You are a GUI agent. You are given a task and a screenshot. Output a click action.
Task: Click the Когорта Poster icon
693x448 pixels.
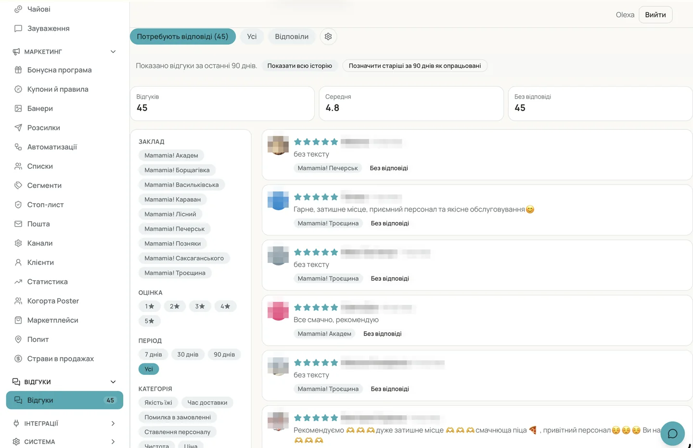coord(18,300)
